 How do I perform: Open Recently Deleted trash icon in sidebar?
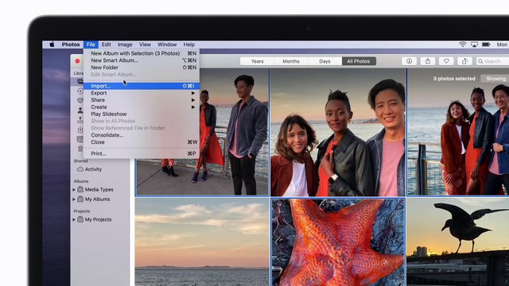(x=80, y=149)
